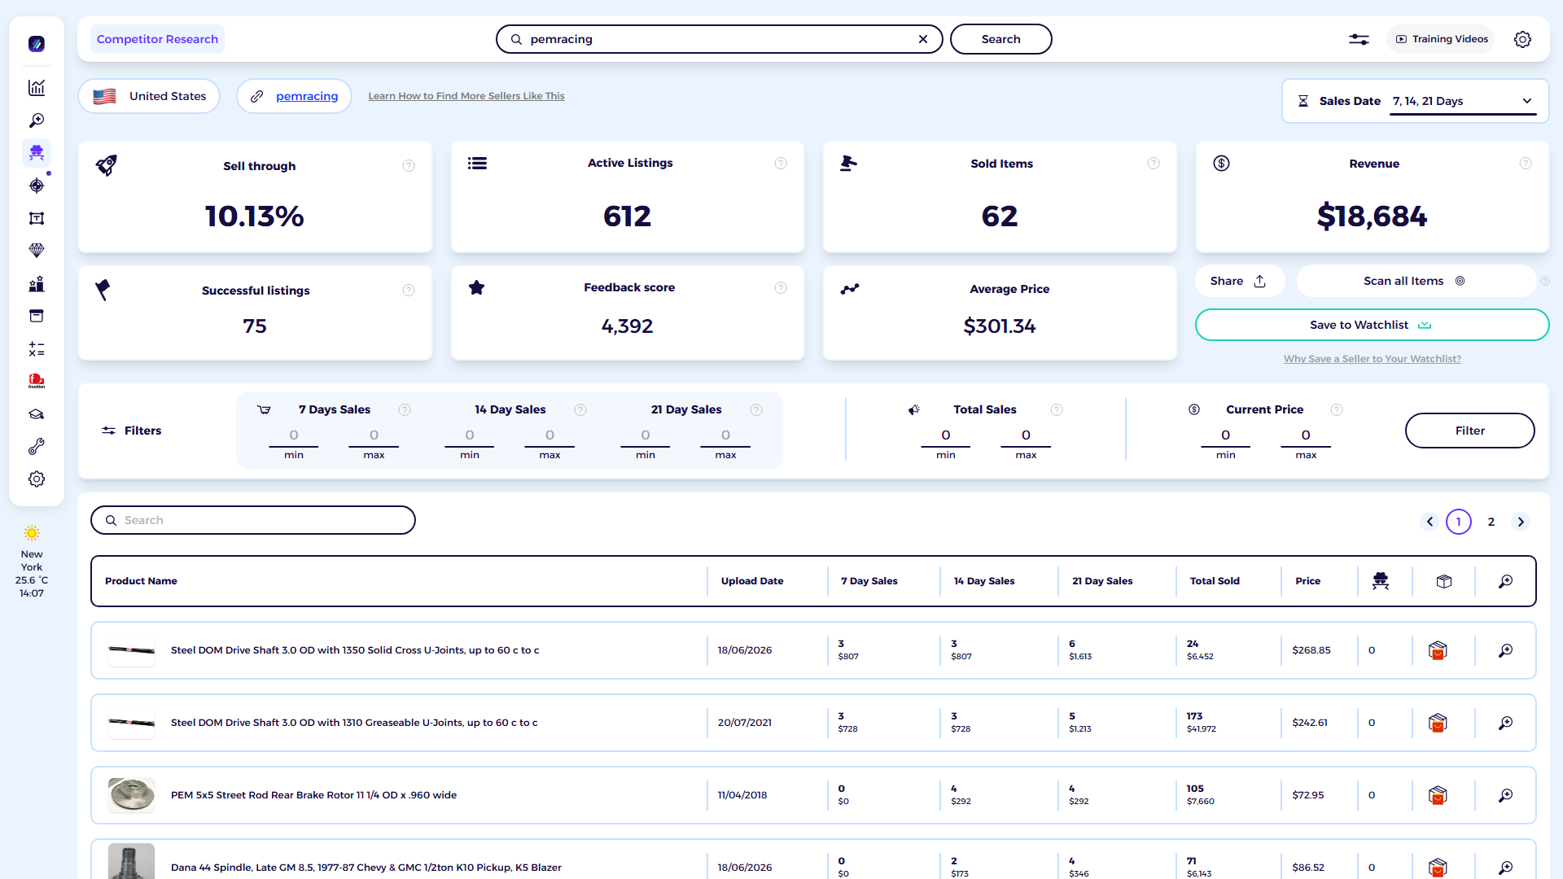Sort by 7 Day Sales column header
Viewport: 1563px width, 879px height.
869,581
